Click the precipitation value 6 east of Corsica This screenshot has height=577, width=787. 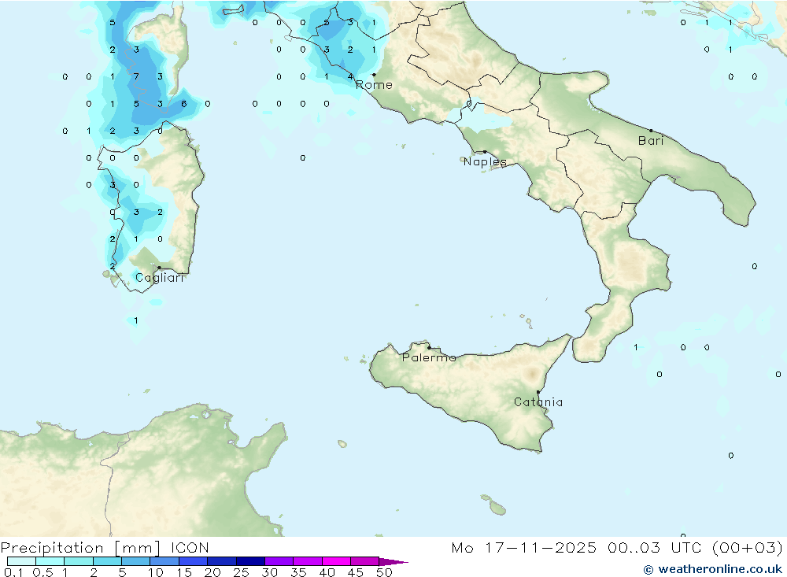tap(183, 104)
